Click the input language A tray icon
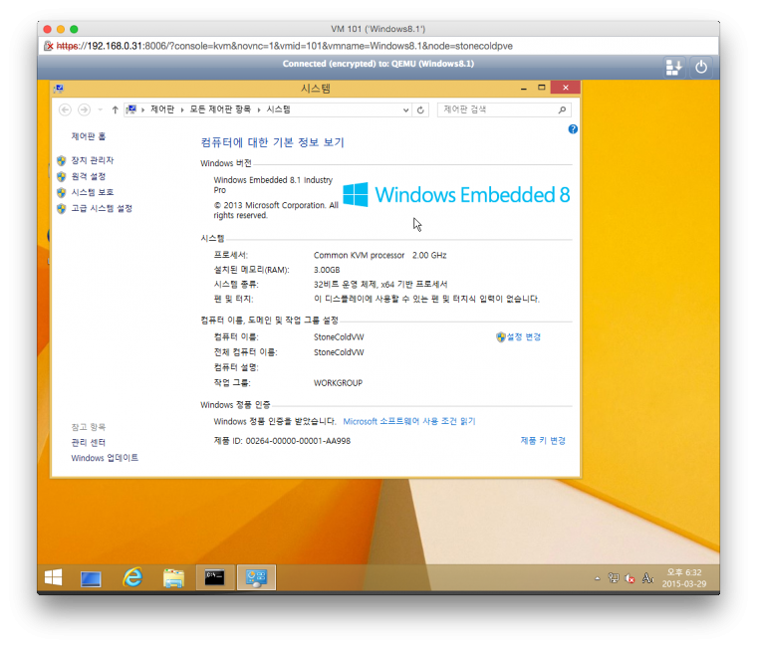757x648 pixels. [646, 577]
